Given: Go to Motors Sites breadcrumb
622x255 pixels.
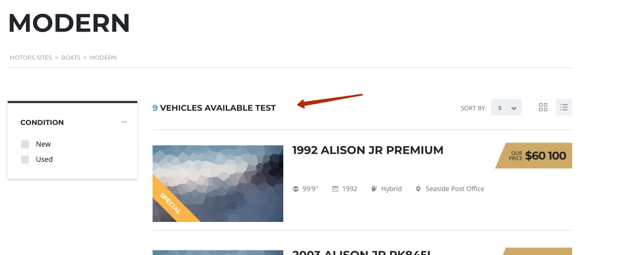Looking at the screenshot, I should 31,58.
